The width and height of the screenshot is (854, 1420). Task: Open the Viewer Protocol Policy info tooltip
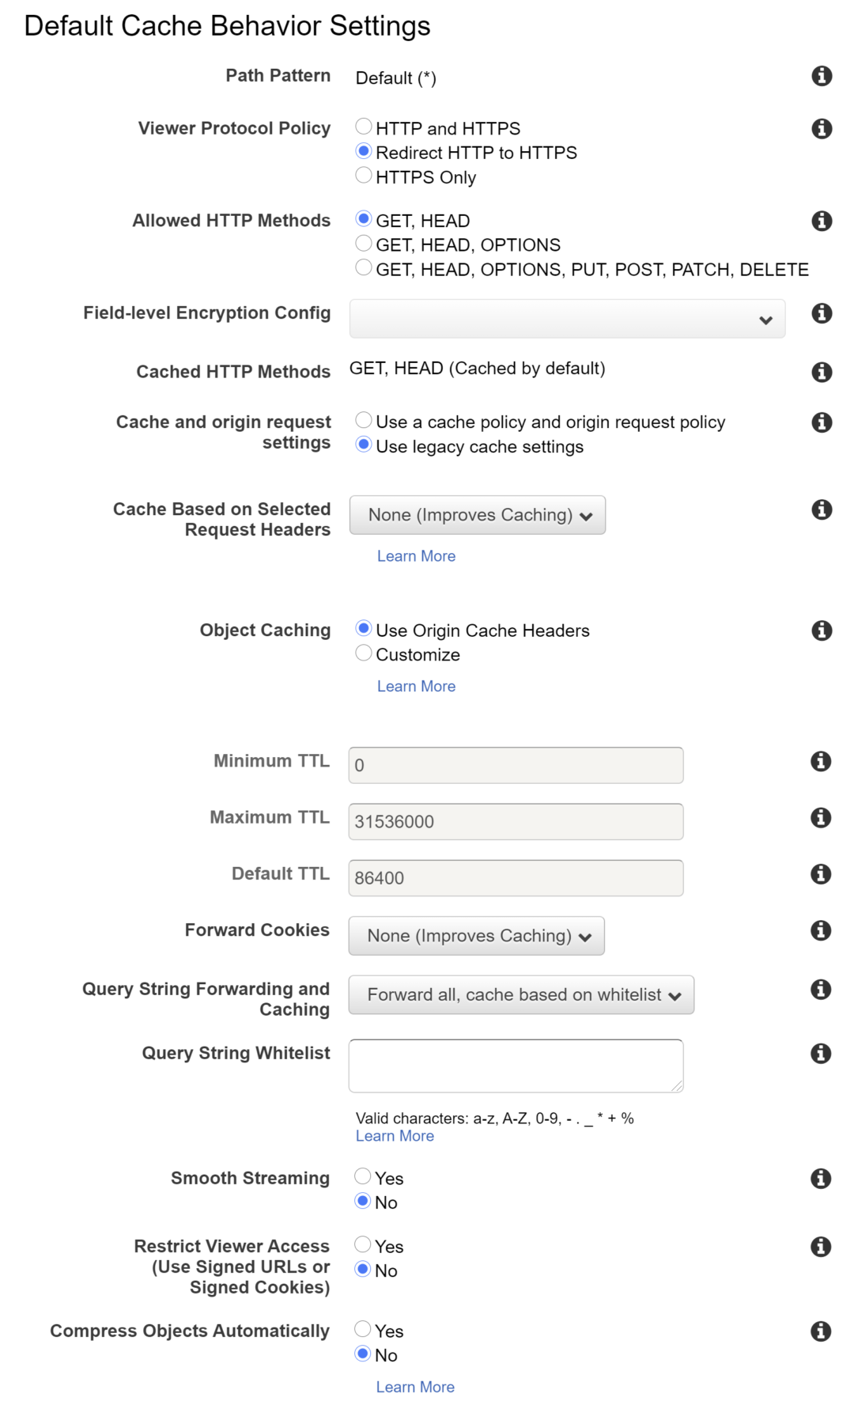coord(822,129)
